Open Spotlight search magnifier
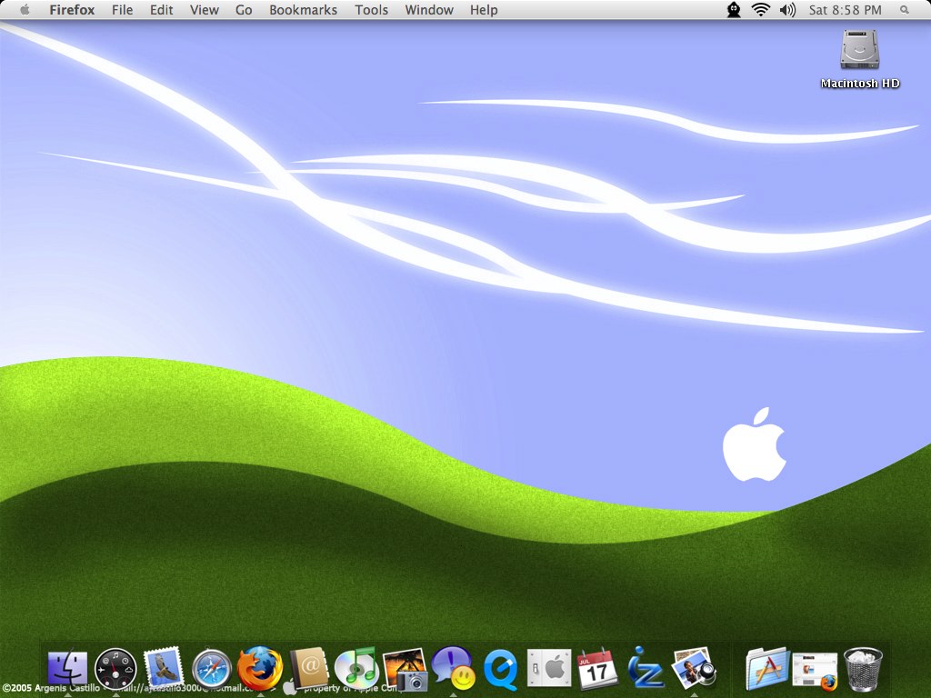 905,9
